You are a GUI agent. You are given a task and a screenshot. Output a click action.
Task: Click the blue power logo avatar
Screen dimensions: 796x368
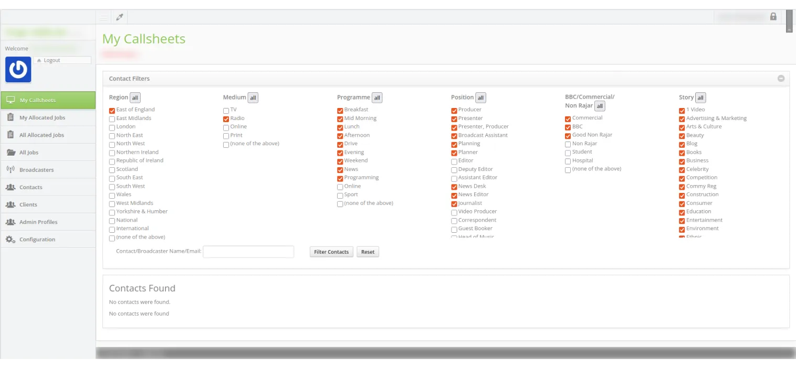pyautogui.click(x=18, y=70)
